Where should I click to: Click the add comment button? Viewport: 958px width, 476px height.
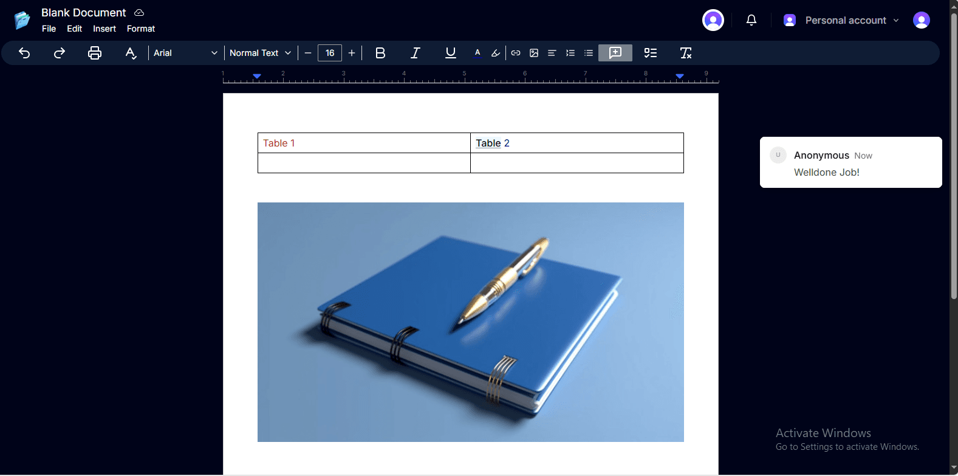[615, 53]
